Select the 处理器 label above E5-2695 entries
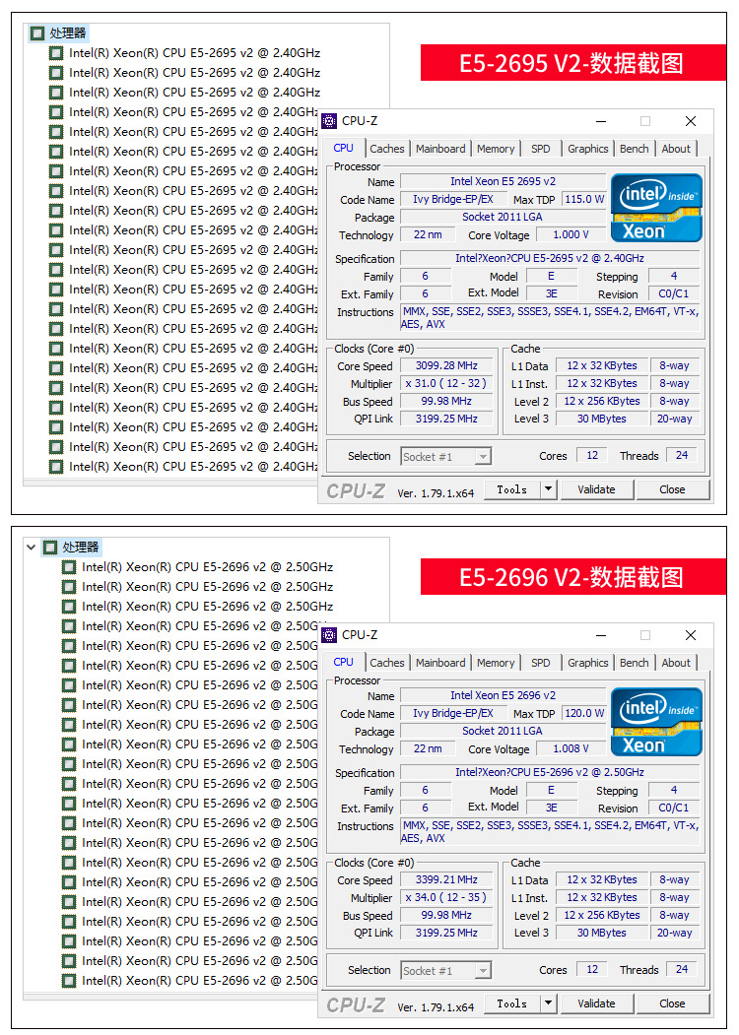This screenshot has height=1035, width=739. point(68,33)
